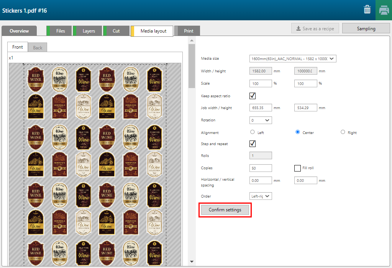The image size is (392, 268).
Task: Toggle the Keep aspect ratio checkbox
Action: 253,96
